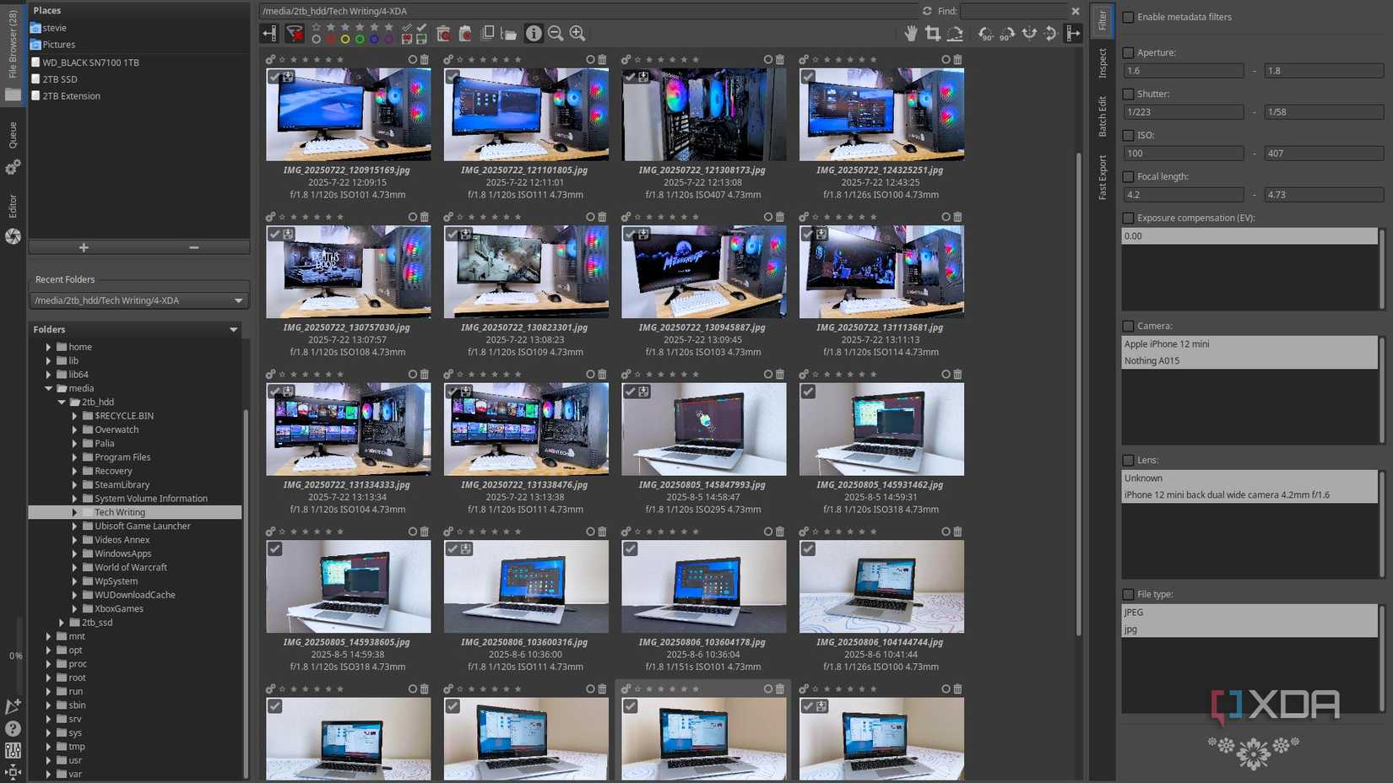
Task: Tick the Aperture filter checkbox
Action: (1128, 52)
